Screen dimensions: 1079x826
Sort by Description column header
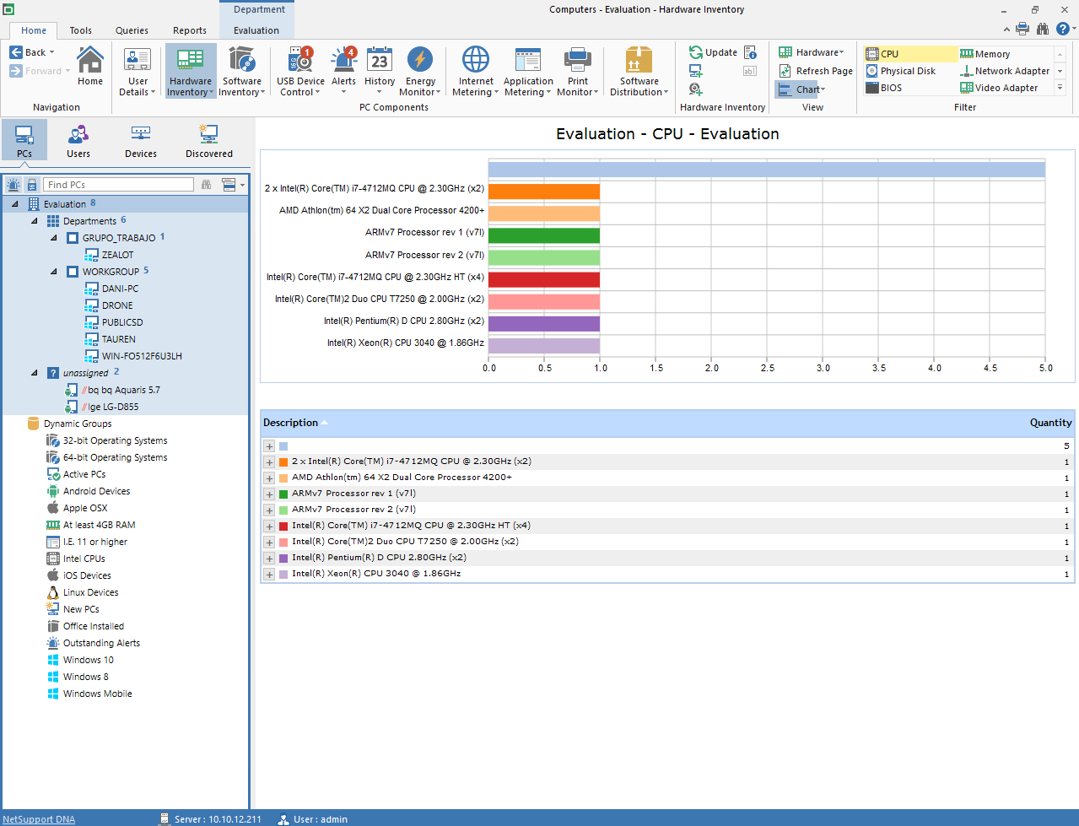pyautogui.click(x=290, y=423)
